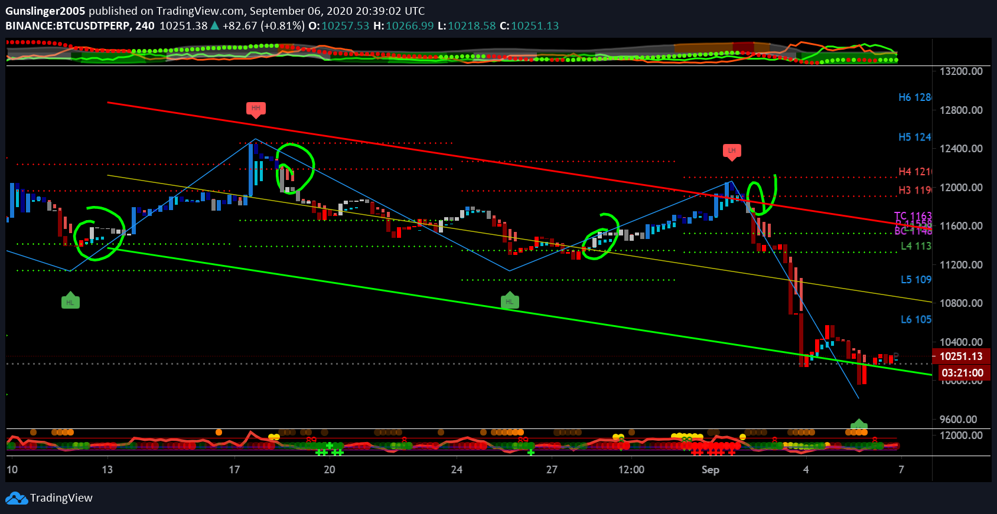Select the green HL marker nearest date 24
The height and width of the screenshot is (514, 997).
pos(510,300)
